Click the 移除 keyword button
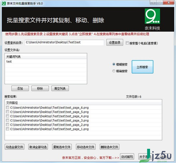176x163 pixels. point(40,88)
